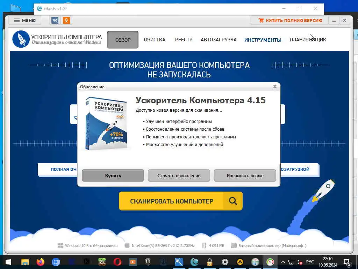Click the product box image in dialog

pos(106,124)
